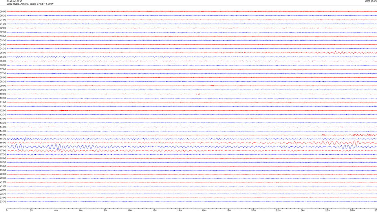
Task: Click the 18m tick on the minute axis
Action: pos(229,210)
